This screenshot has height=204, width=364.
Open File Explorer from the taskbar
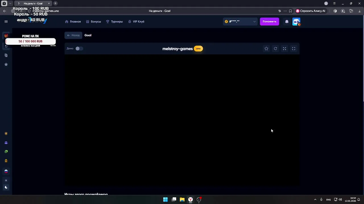pos(182,199)
